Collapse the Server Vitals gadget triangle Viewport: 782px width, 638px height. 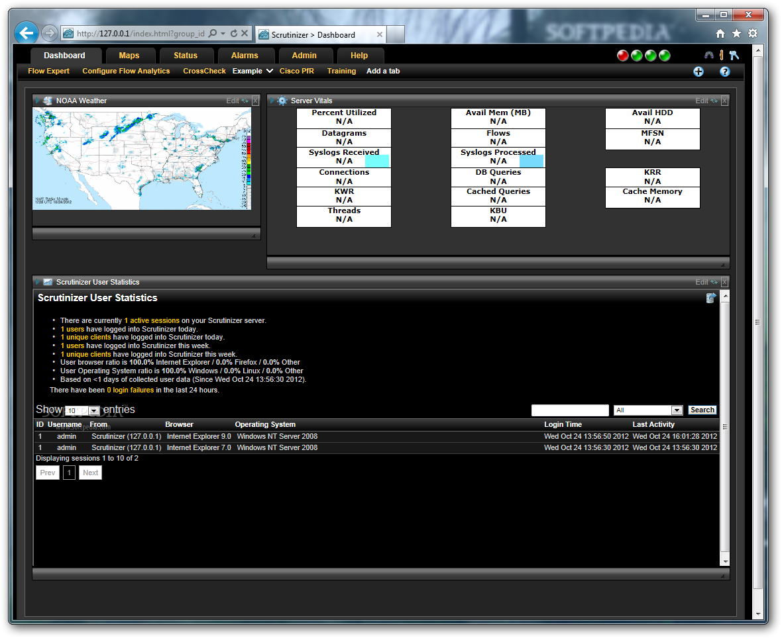[272, 101]
